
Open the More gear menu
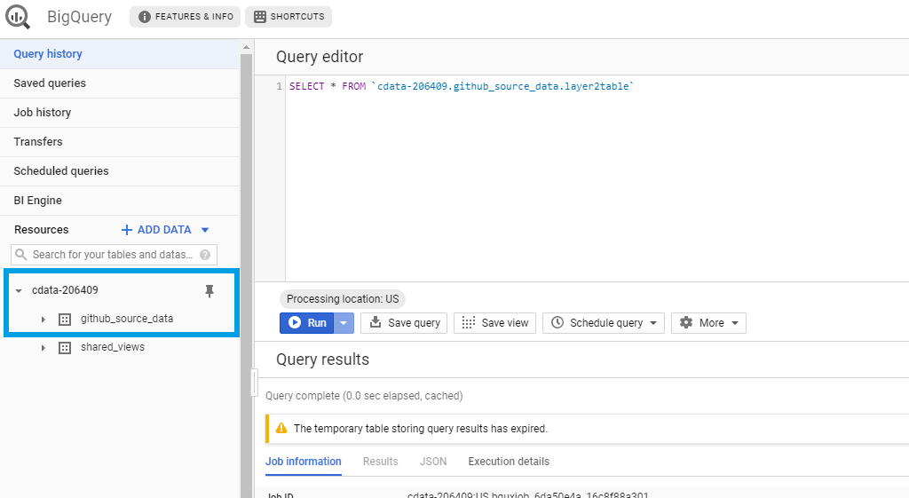pos(708,323)
